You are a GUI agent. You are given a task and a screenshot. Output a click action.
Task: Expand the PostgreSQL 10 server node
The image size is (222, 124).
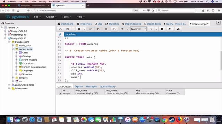click(x=6, y=34)
